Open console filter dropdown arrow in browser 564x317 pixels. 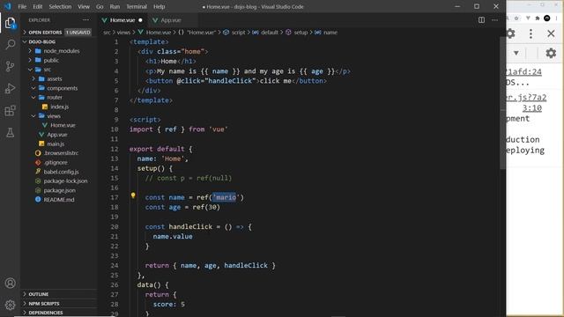[516, 53]
